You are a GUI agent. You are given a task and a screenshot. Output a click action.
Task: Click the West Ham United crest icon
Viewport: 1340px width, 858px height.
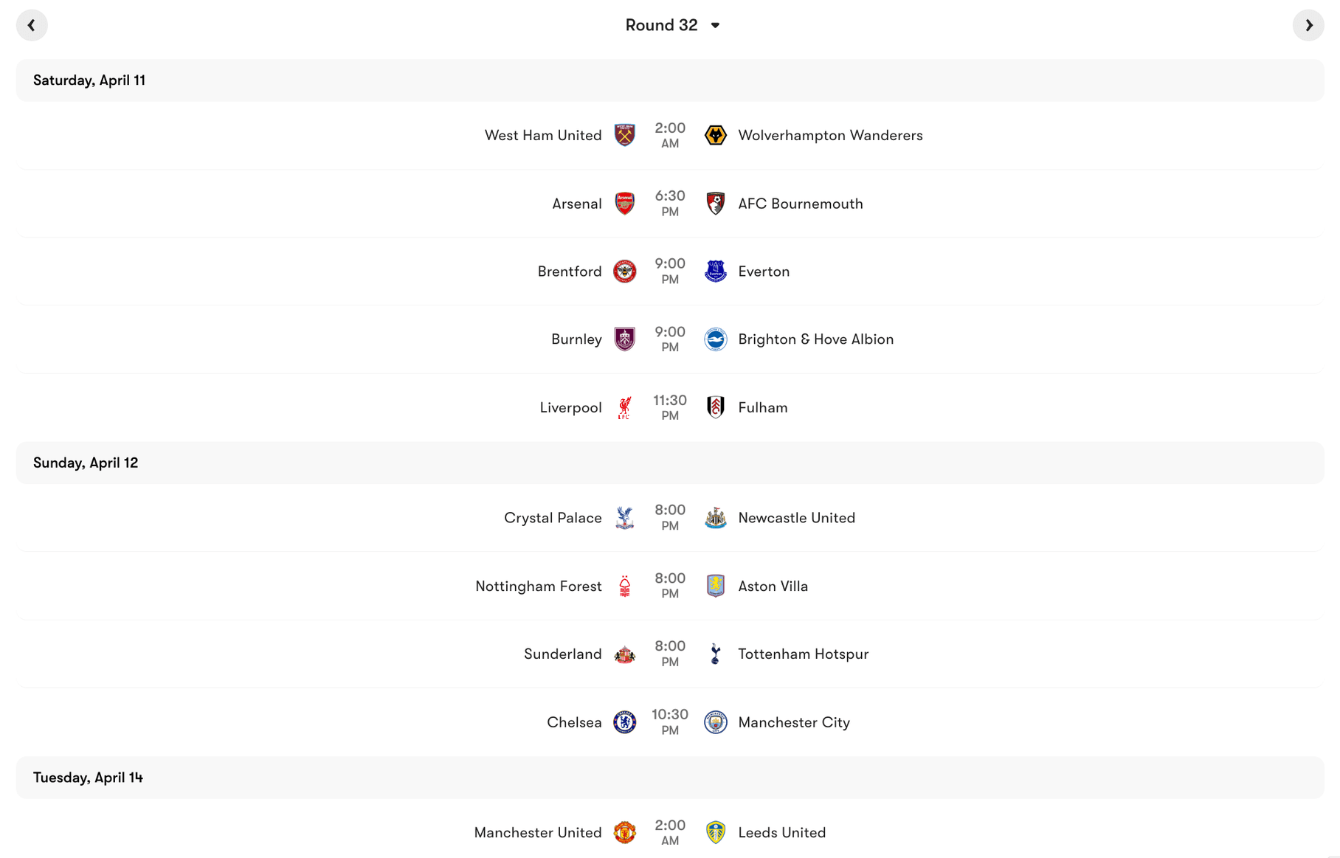(x=624, y=135)
